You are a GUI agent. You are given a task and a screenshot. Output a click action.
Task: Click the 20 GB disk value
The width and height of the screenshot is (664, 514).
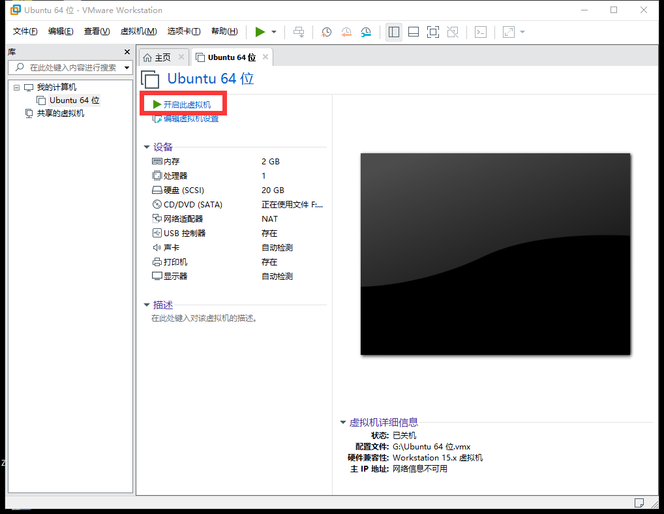click(x=273, y=190)
